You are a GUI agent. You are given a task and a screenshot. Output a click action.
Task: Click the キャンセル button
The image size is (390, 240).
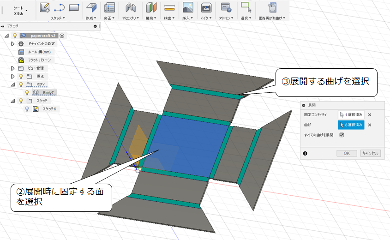pos(370,153)
